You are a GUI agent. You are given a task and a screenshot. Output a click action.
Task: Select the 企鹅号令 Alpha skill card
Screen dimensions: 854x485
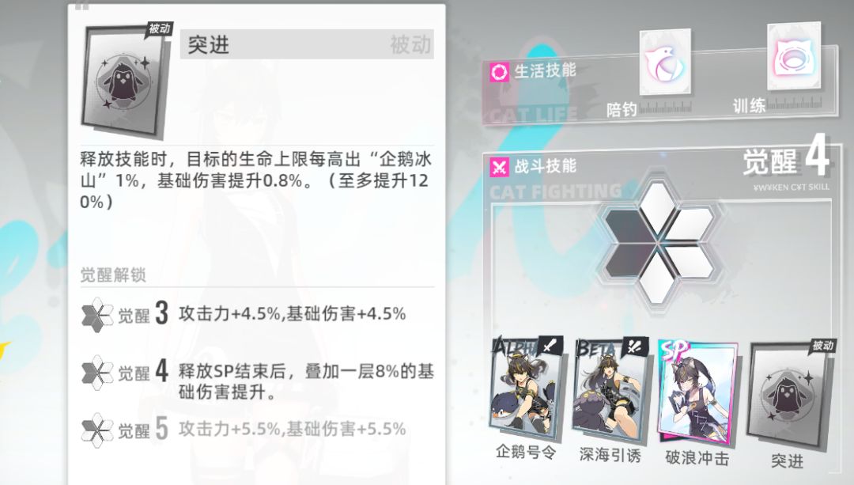click(527, 388)
